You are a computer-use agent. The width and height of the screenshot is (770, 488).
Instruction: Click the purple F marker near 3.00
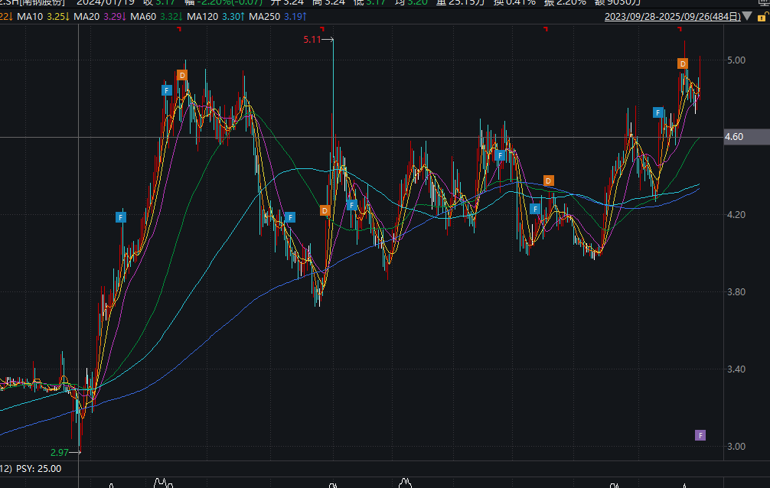coord(700,435)
